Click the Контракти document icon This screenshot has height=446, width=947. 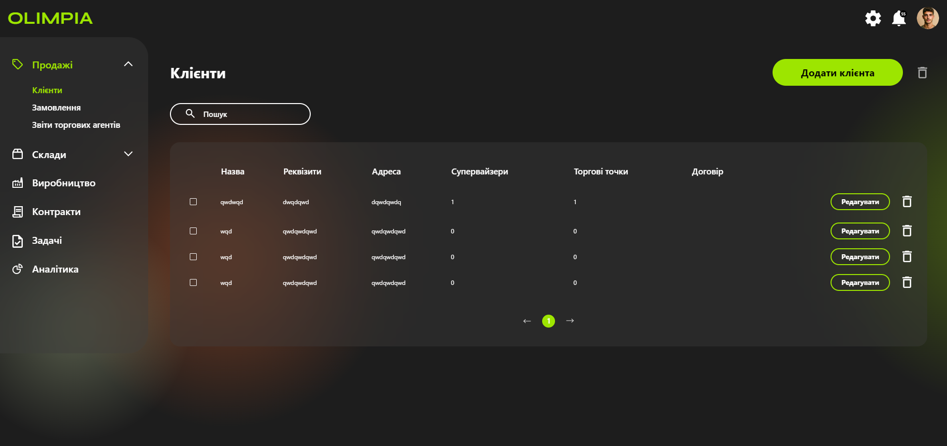click(x=17, y=212)
